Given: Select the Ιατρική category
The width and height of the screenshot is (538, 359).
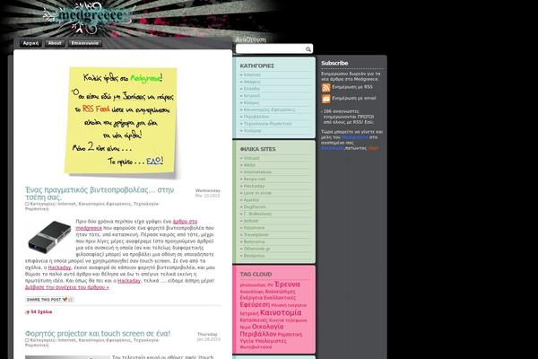Looking at the screenshot, I should pyautogui.click(x=251, y=96).
